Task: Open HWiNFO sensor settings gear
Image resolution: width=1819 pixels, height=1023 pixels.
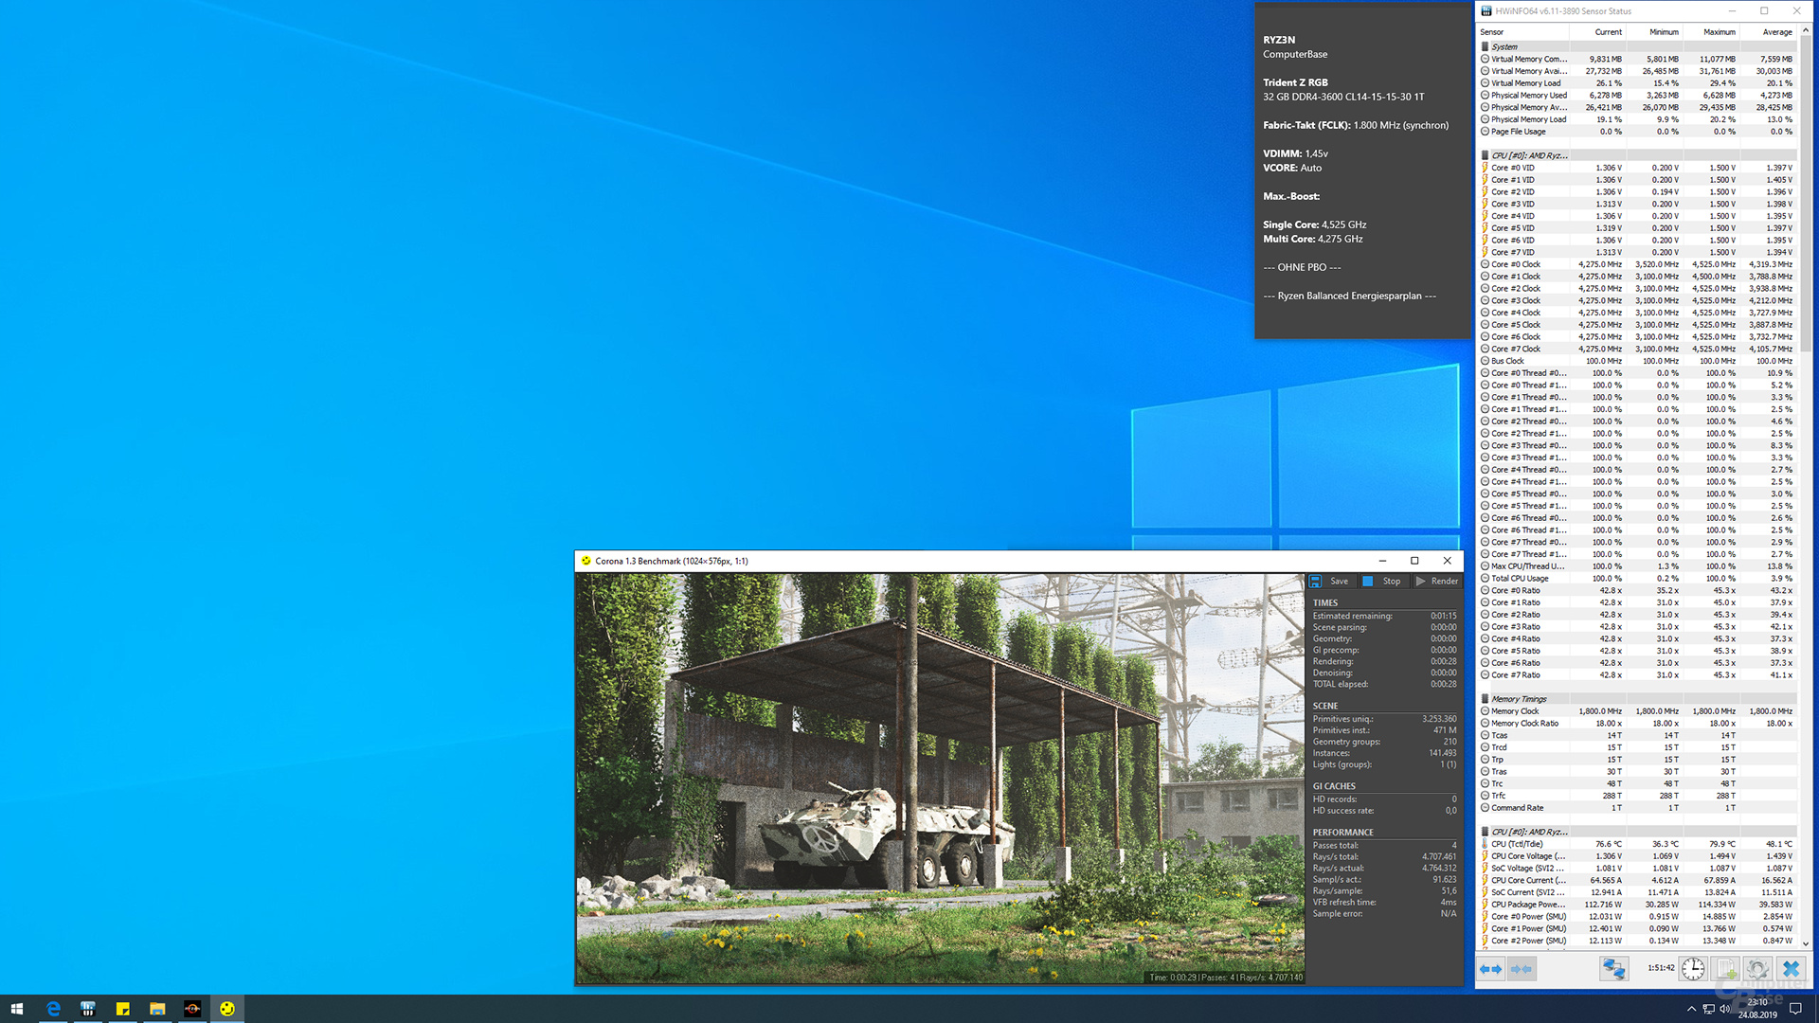Action: tap(1757, 969)
